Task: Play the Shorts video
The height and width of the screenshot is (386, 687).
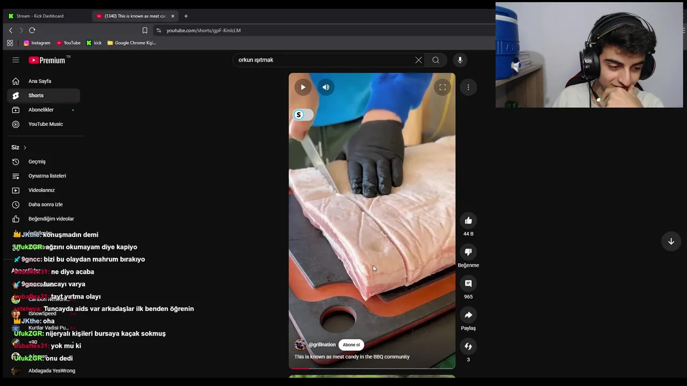Action: pos(303,87)
